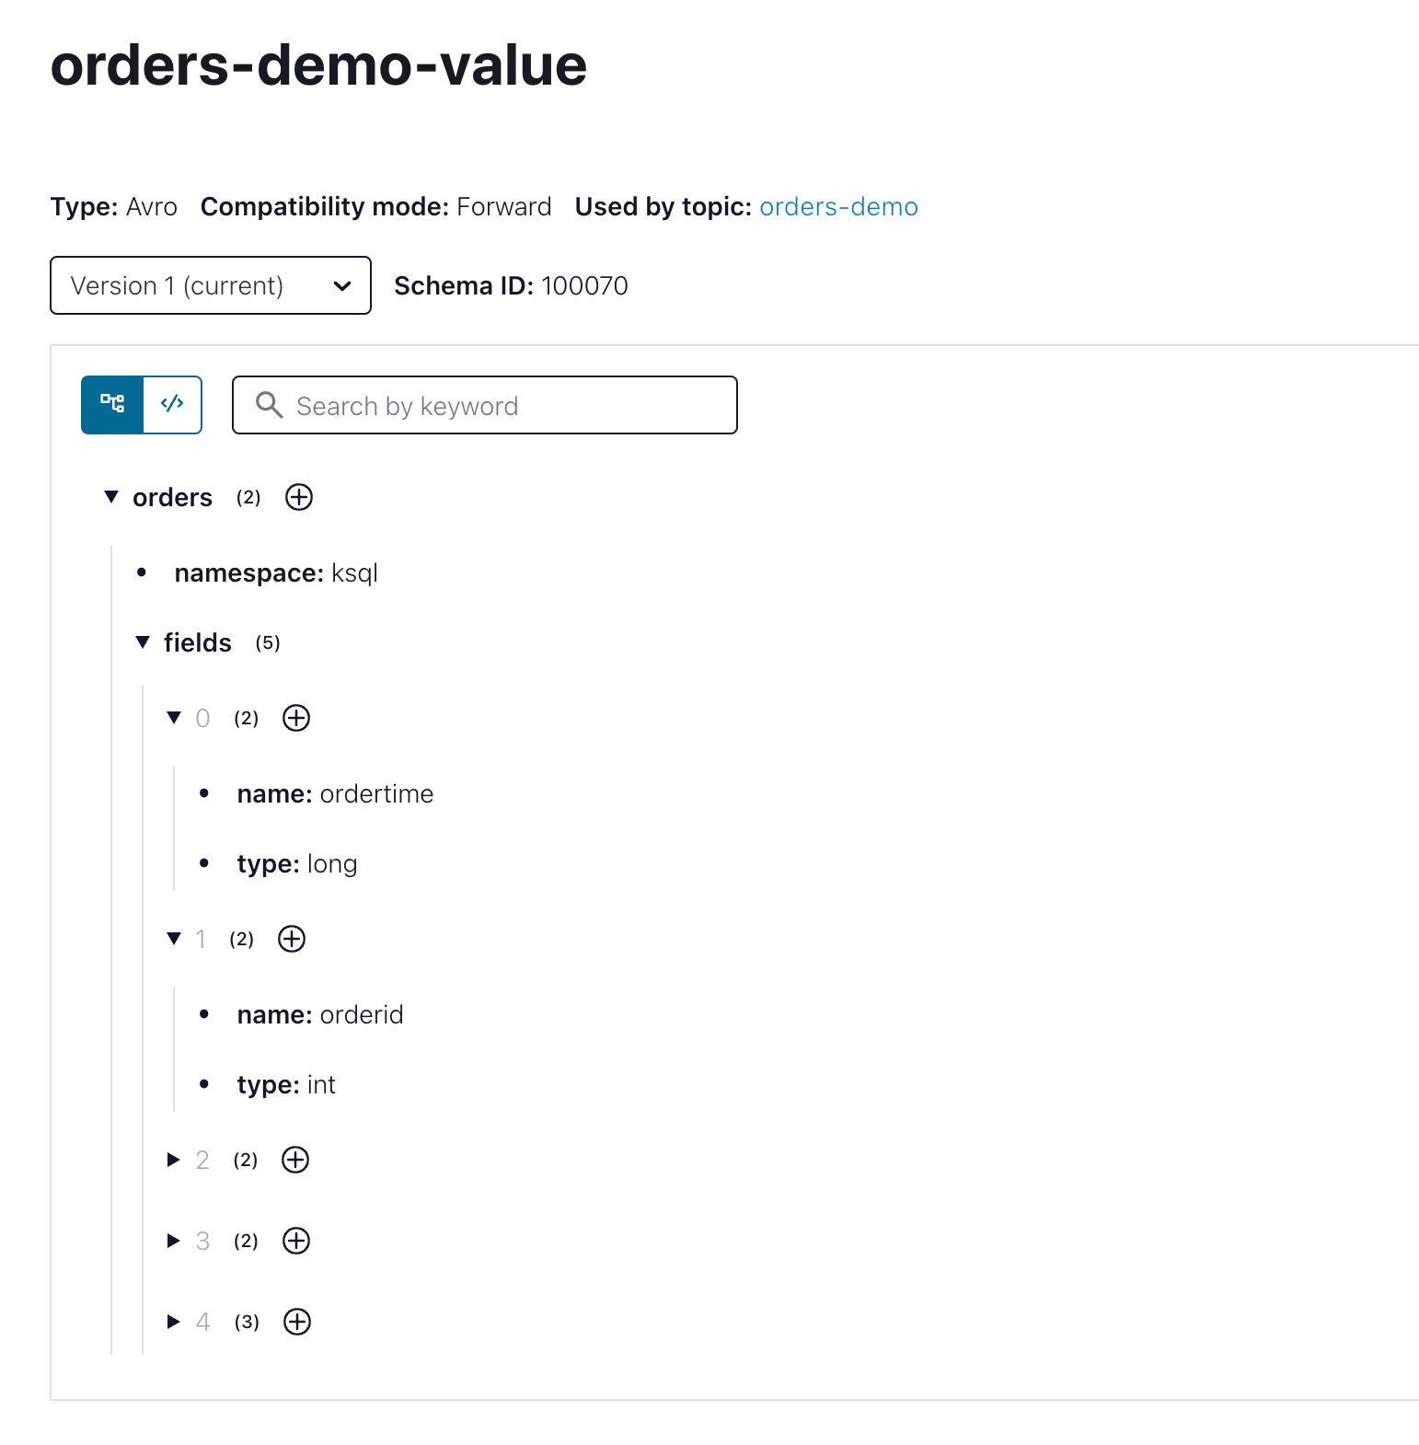1419x1445 pixels.
Task: Click the plus icon on field 3
Action: pos(295,1241)
